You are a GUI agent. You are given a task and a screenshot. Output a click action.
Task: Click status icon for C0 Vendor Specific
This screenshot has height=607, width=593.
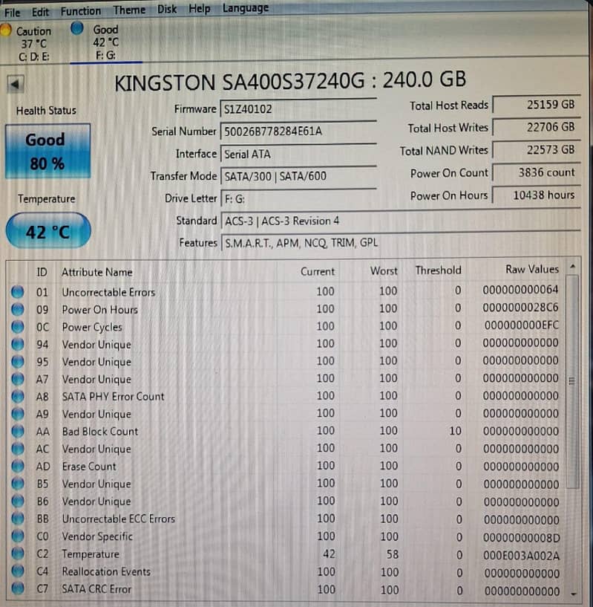click(x=17, y=536)
